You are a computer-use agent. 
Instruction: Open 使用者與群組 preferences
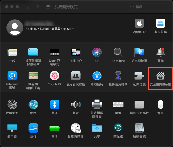tap(76, 76)
